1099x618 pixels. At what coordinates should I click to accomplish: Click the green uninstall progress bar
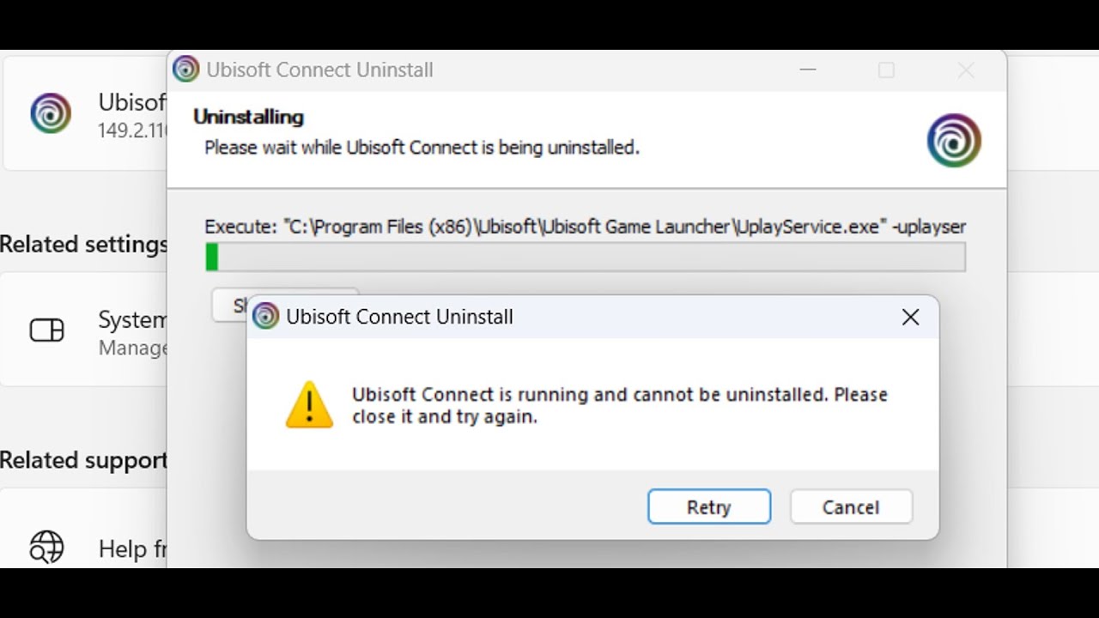585,257
